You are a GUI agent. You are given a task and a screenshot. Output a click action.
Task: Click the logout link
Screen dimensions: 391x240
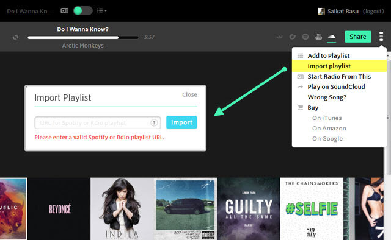373,11
